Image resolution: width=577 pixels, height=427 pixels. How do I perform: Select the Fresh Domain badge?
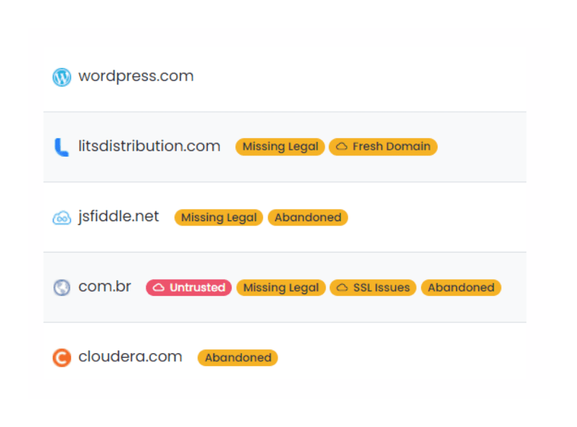(x=383, y=146)
